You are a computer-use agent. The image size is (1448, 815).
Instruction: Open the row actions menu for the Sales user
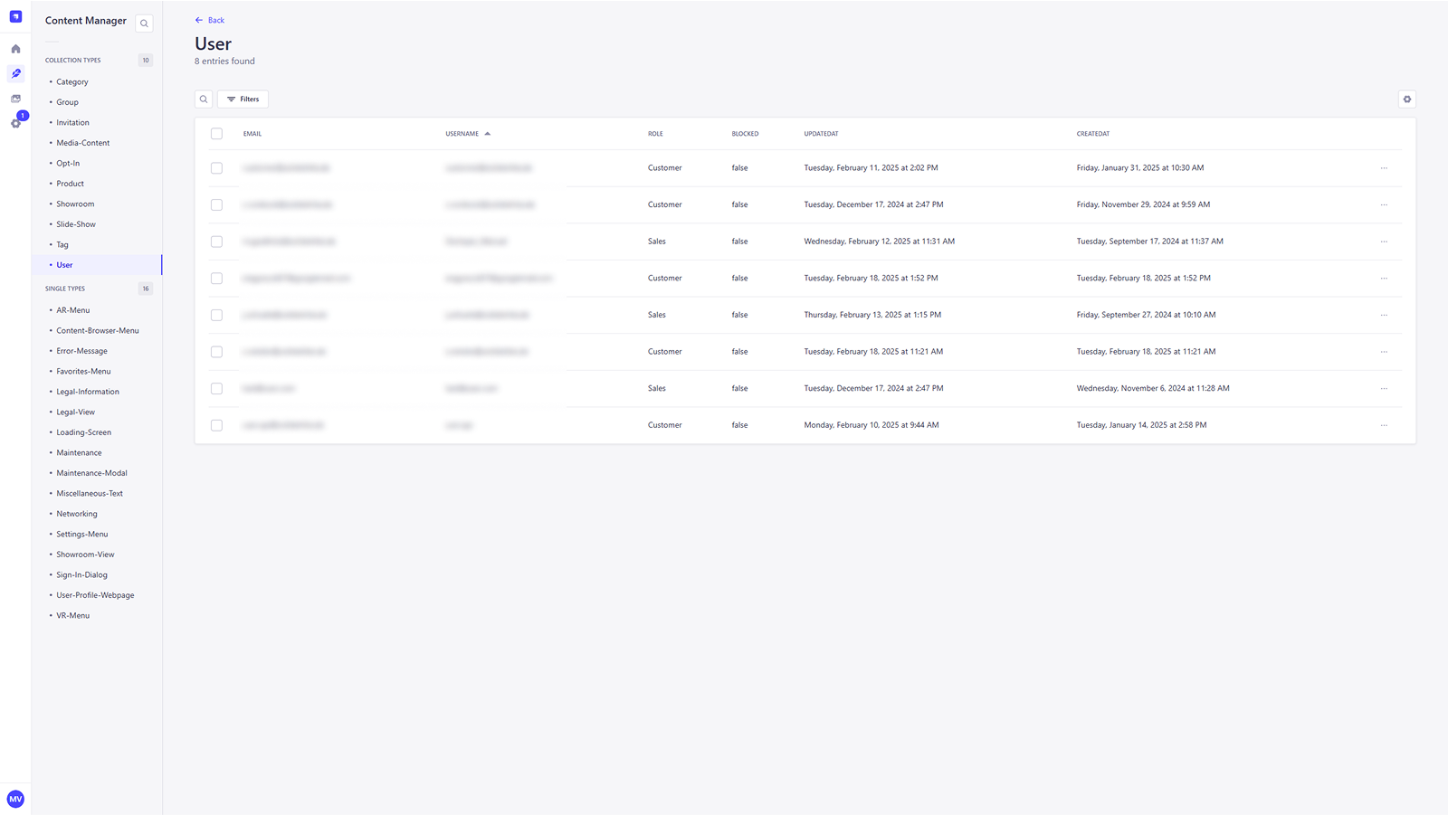[1384, 242]
